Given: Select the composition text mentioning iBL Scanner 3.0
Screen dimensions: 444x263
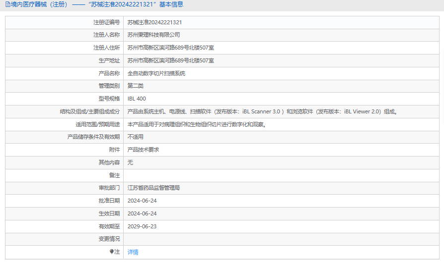Looking at the screenshot, I should coord(263,111).
